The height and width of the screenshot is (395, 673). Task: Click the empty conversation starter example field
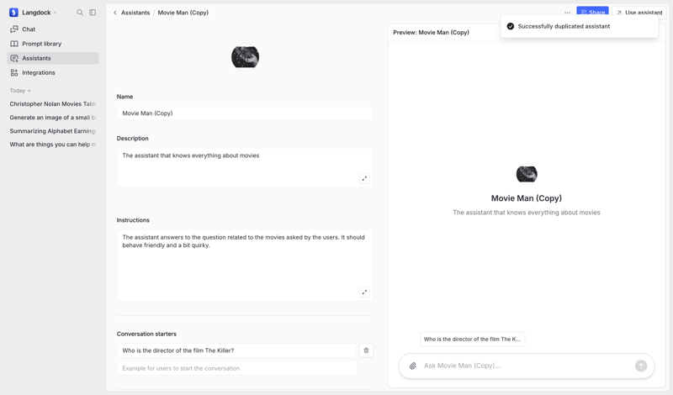(236, 368)
